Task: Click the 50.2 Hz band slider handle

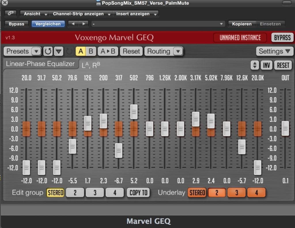Action: (x=57, y=168)
